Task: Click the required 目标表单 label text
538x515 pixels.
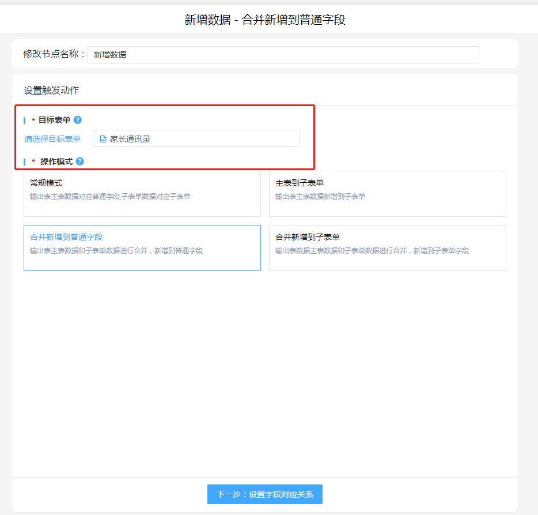Action: pos(54,120)
